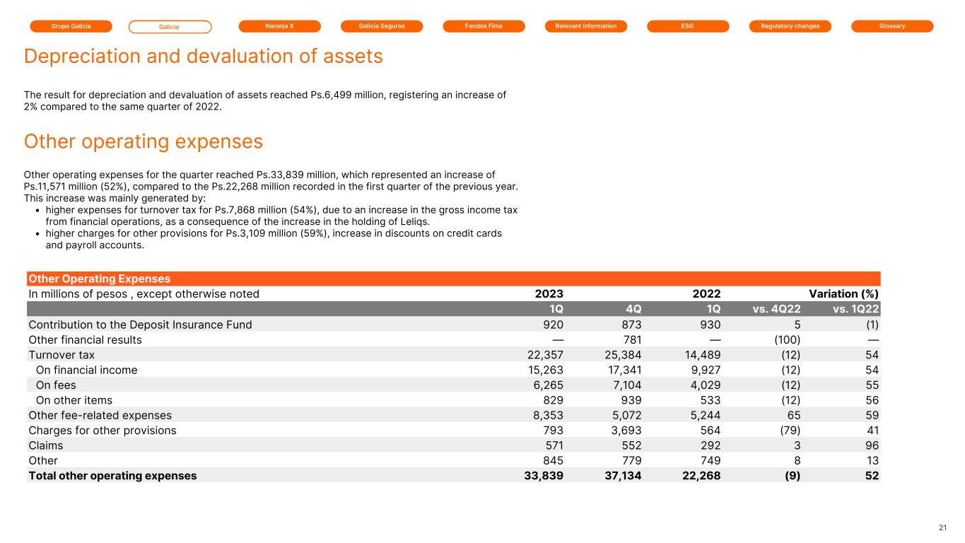Select the Galicia tab
Image resolution: width=965 pixels, height=543 pixels.
point(170,27)
